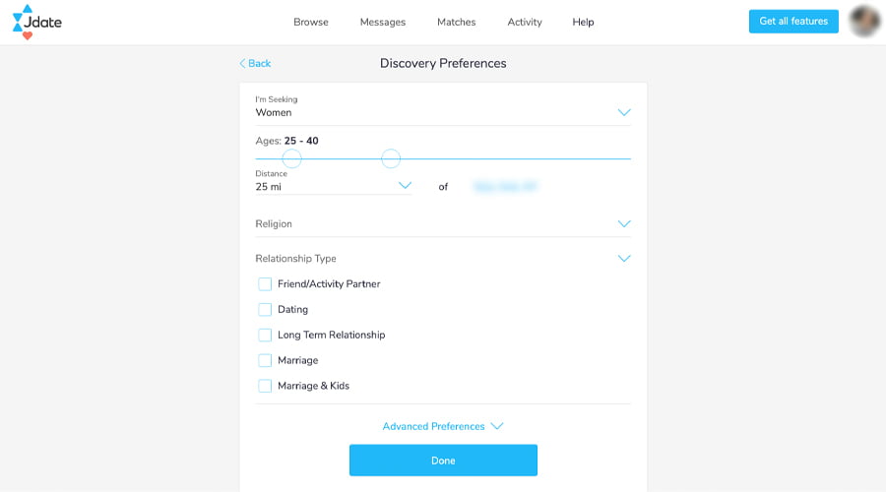
Task: Select the minimum age slider handle
Action: click(x=291, y=158)
